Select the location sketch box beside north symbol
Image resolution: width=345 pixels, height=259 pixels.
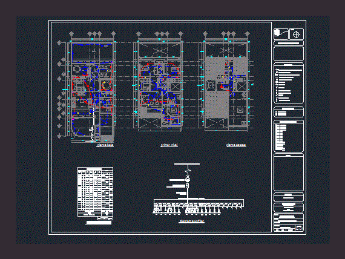click(x=281, y=34)
